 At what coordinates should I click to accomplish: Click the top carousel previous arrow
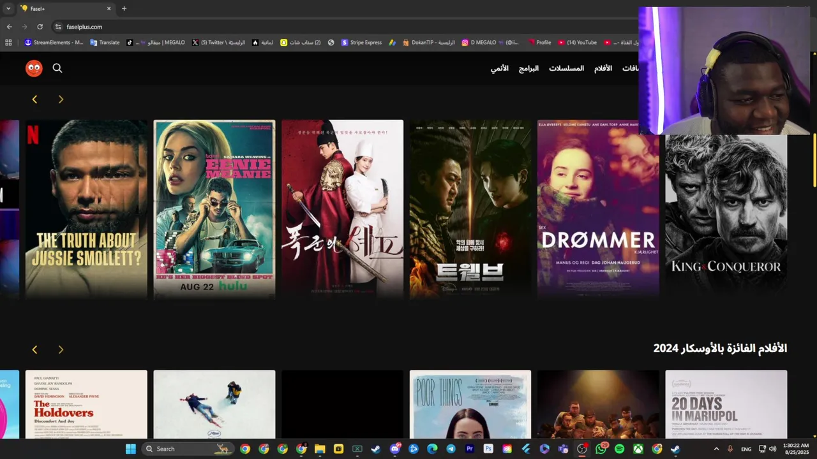click(x=34, y=99)
